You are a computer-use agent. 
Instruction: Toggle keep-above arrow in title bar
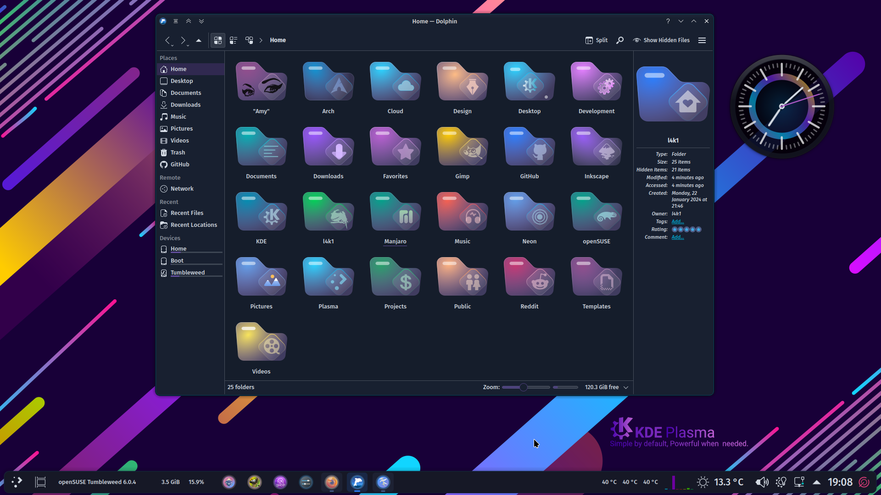(189, 21)
